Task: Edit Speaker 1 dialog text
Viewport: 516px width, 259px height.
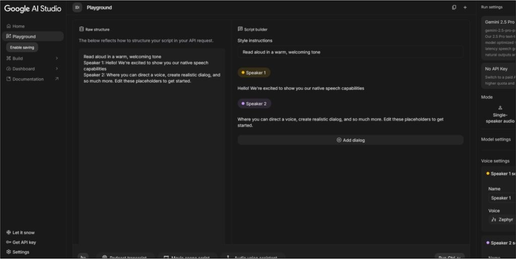Action: click(301, 88)
